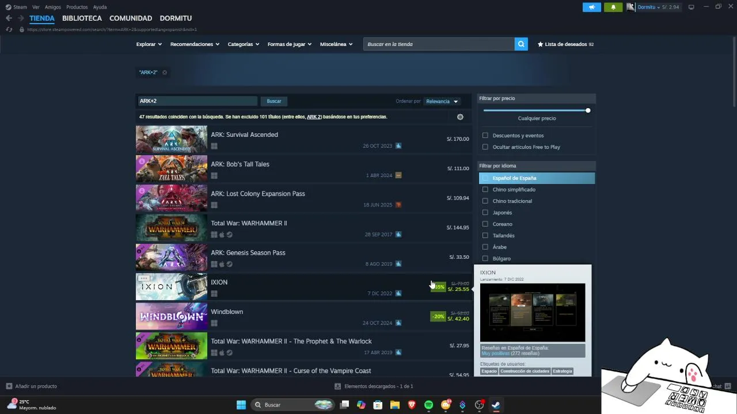
Task: Check Ocultar artículos Free to Play
Action: click(485, 147)
